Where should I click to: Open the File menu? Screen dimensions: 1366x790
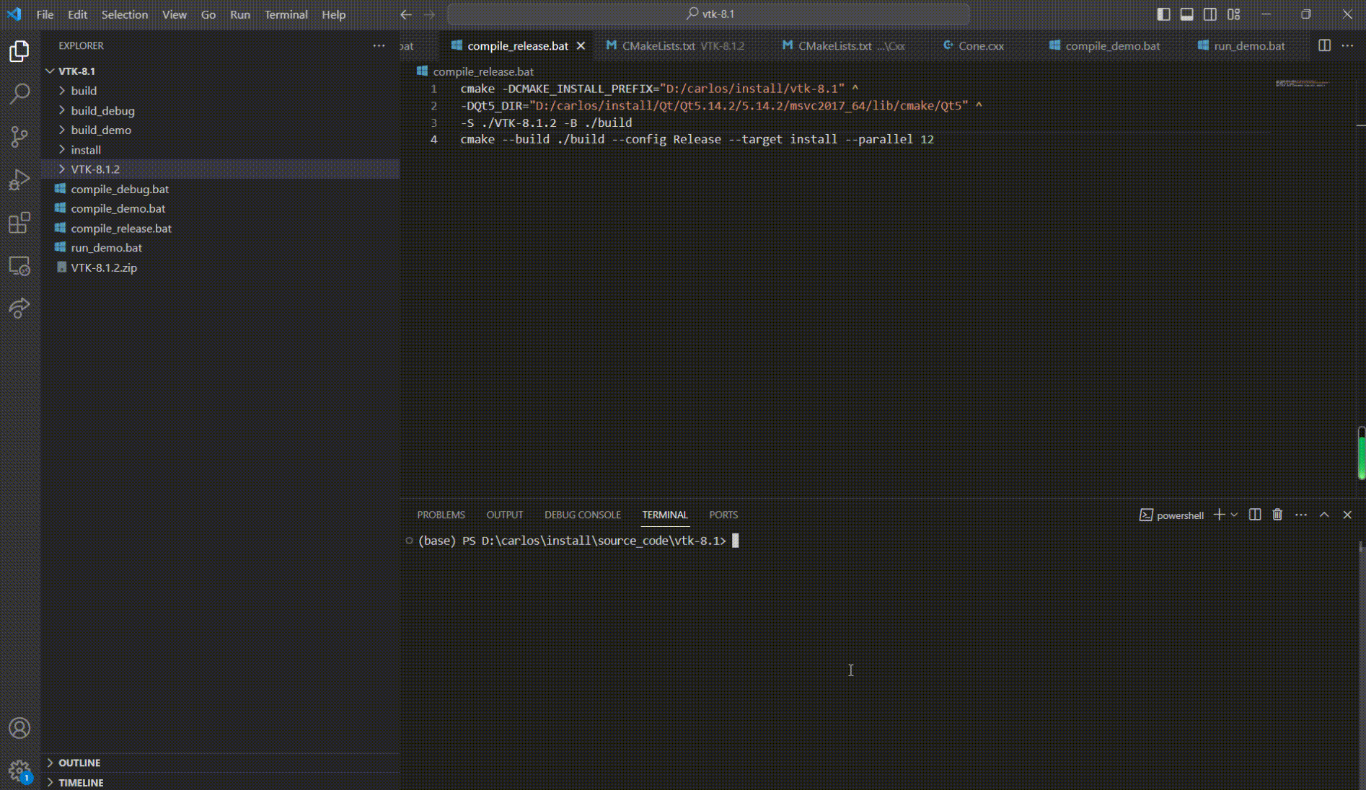[x=45, y=14]
